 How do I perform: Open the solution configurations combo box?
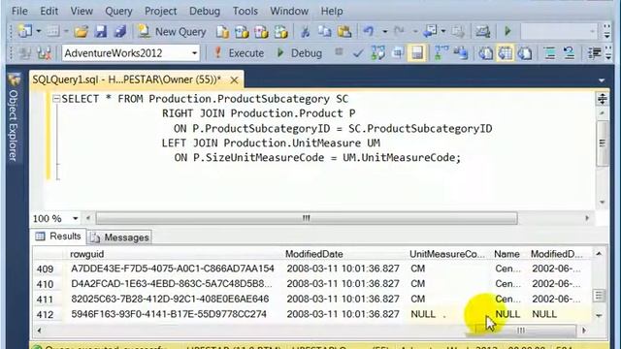point(559,31)
